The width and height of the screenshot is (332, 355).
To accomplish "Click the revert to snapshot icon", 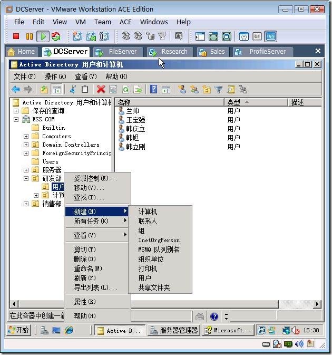I will tap(91, 36).
